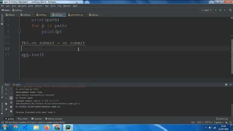The height and width of the screenshot is (131, 233).
Task: Place cursor on empty line 12 in editor
Action: (125, 49)
